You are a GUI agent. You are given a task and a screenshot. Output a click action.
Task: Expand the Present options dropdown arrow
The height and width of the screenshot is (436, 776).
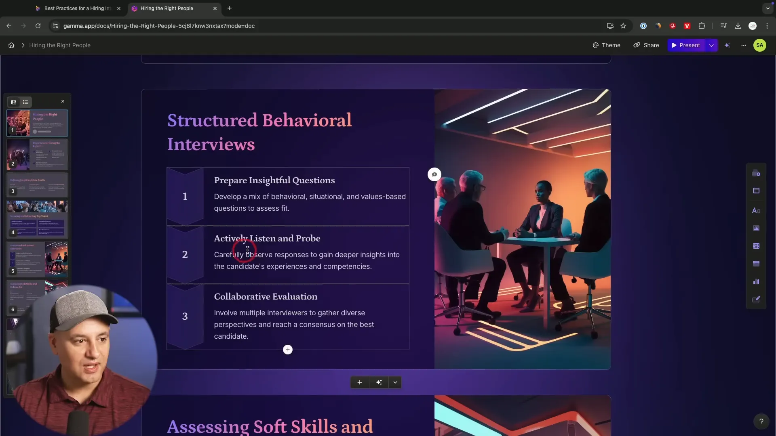711,45
